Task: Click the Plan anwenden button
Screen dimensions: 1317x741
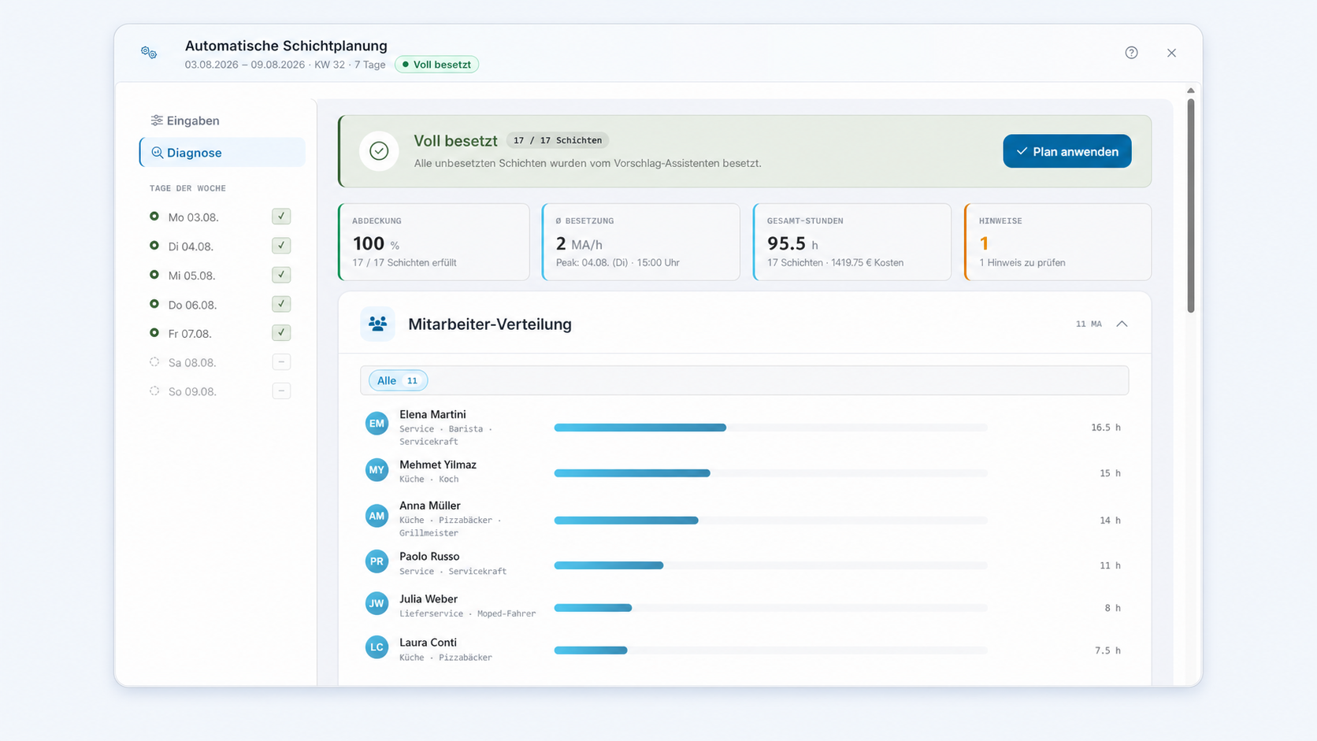Action: click(x=1067, y=151)
